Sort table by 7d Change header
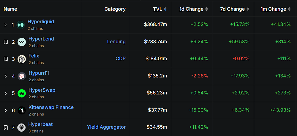297x136 pixels. (233, 9)
